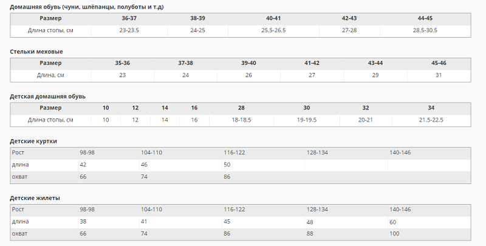The image size is (486, 246).
Task: Click the jacket length value 50
Action: (227, 165)
